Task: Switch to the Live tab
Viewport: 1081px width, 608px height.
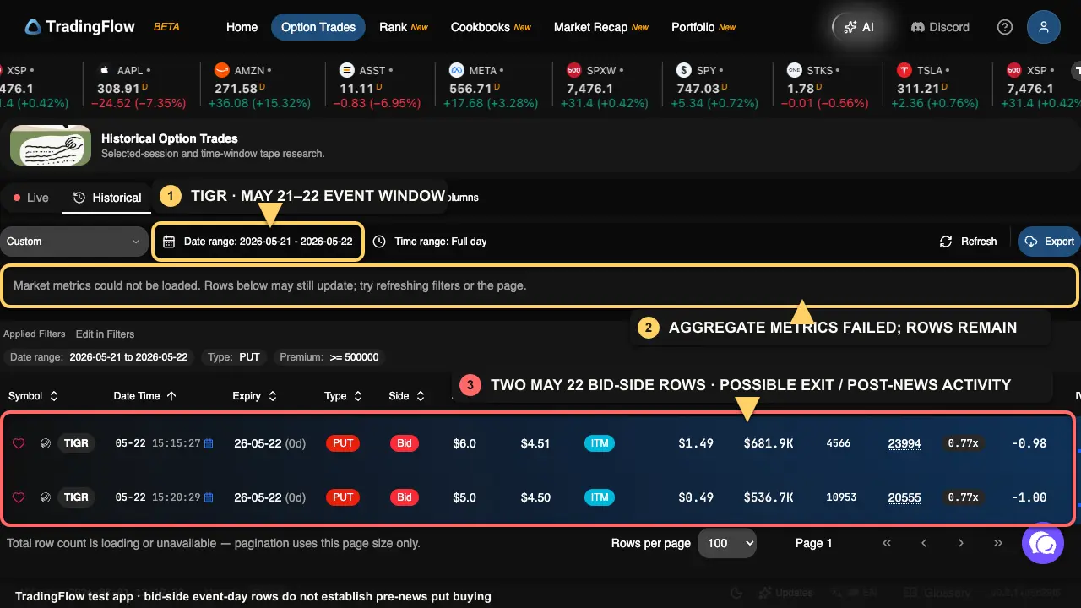Action: point(31,198)
